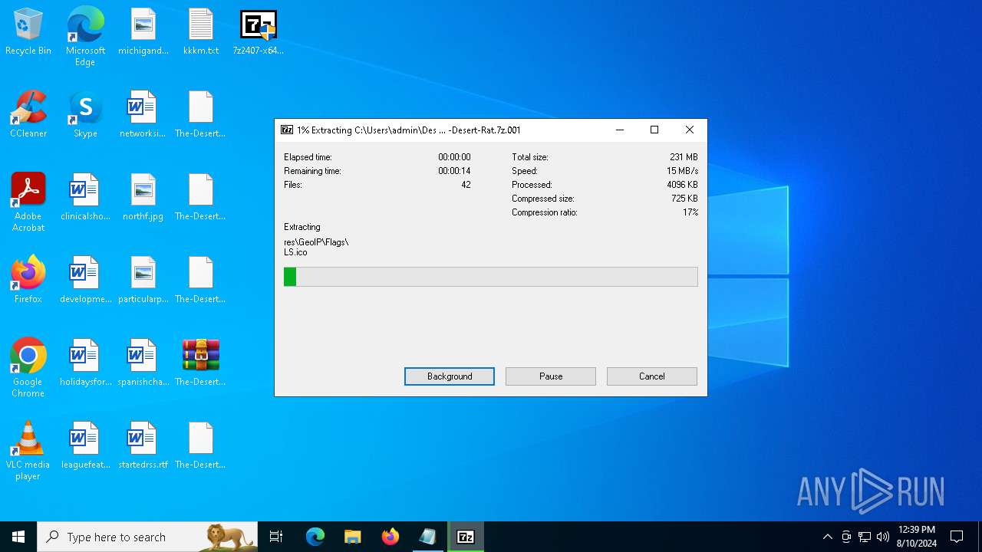Close the 7-Zip extracting dialog
The width and height of the screenshot is (982, 552).
(x=689, y=130)
